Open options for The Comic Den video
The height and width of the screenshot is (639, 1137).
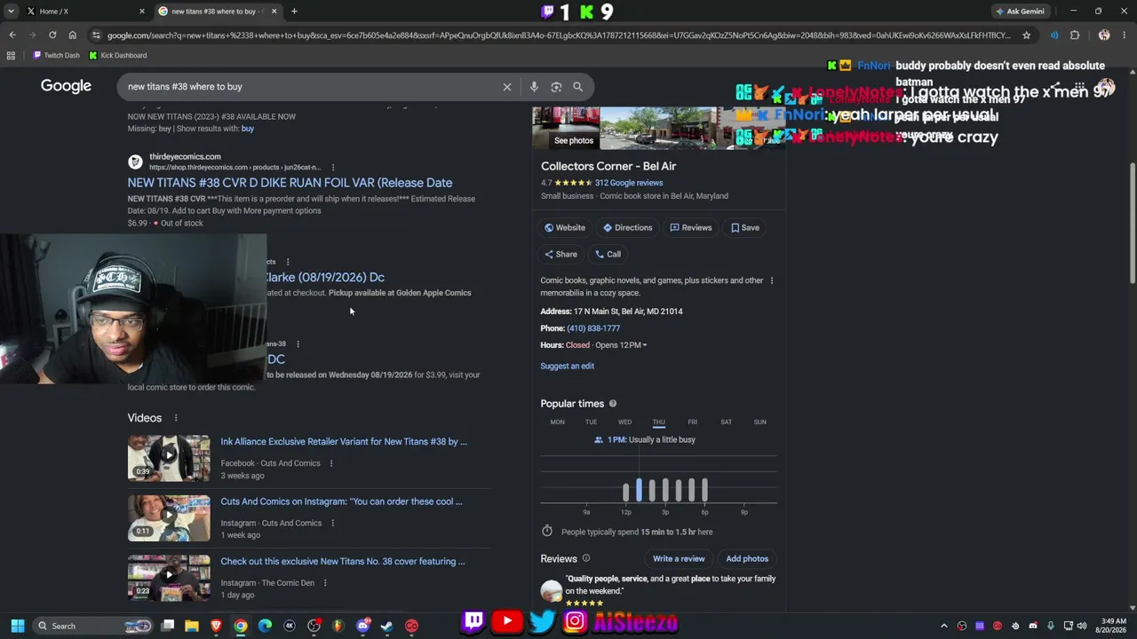click(325, 583)
